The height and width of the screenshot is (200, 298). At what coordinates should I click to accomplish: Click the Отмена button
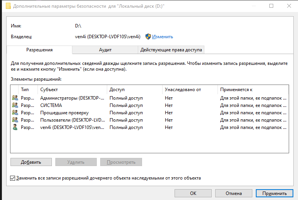[x=234, y=193]
